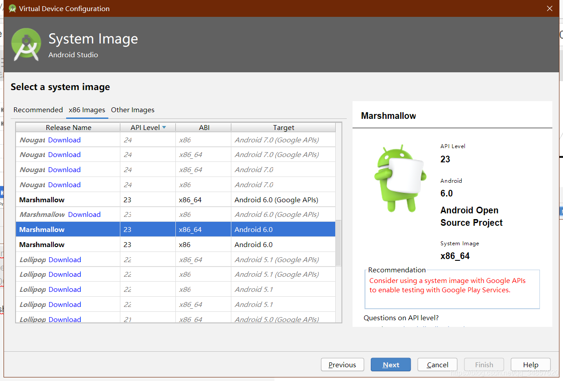Click 'Android 5.1' target cell for Lollipop x86_64

coord(283,305)
